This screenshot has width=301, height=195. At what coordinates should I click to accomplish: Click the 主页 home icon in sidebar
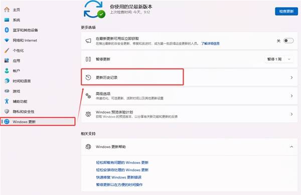click(x=7, y=9)
